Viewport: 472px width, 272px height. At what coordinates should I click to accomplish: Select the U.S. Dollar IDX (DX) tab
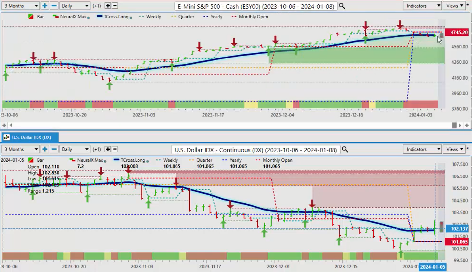(29, 137)
